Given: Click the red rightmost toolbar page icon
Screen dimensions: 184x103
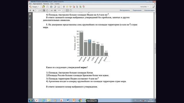Looking at the screenshot, I should [84, 7].
